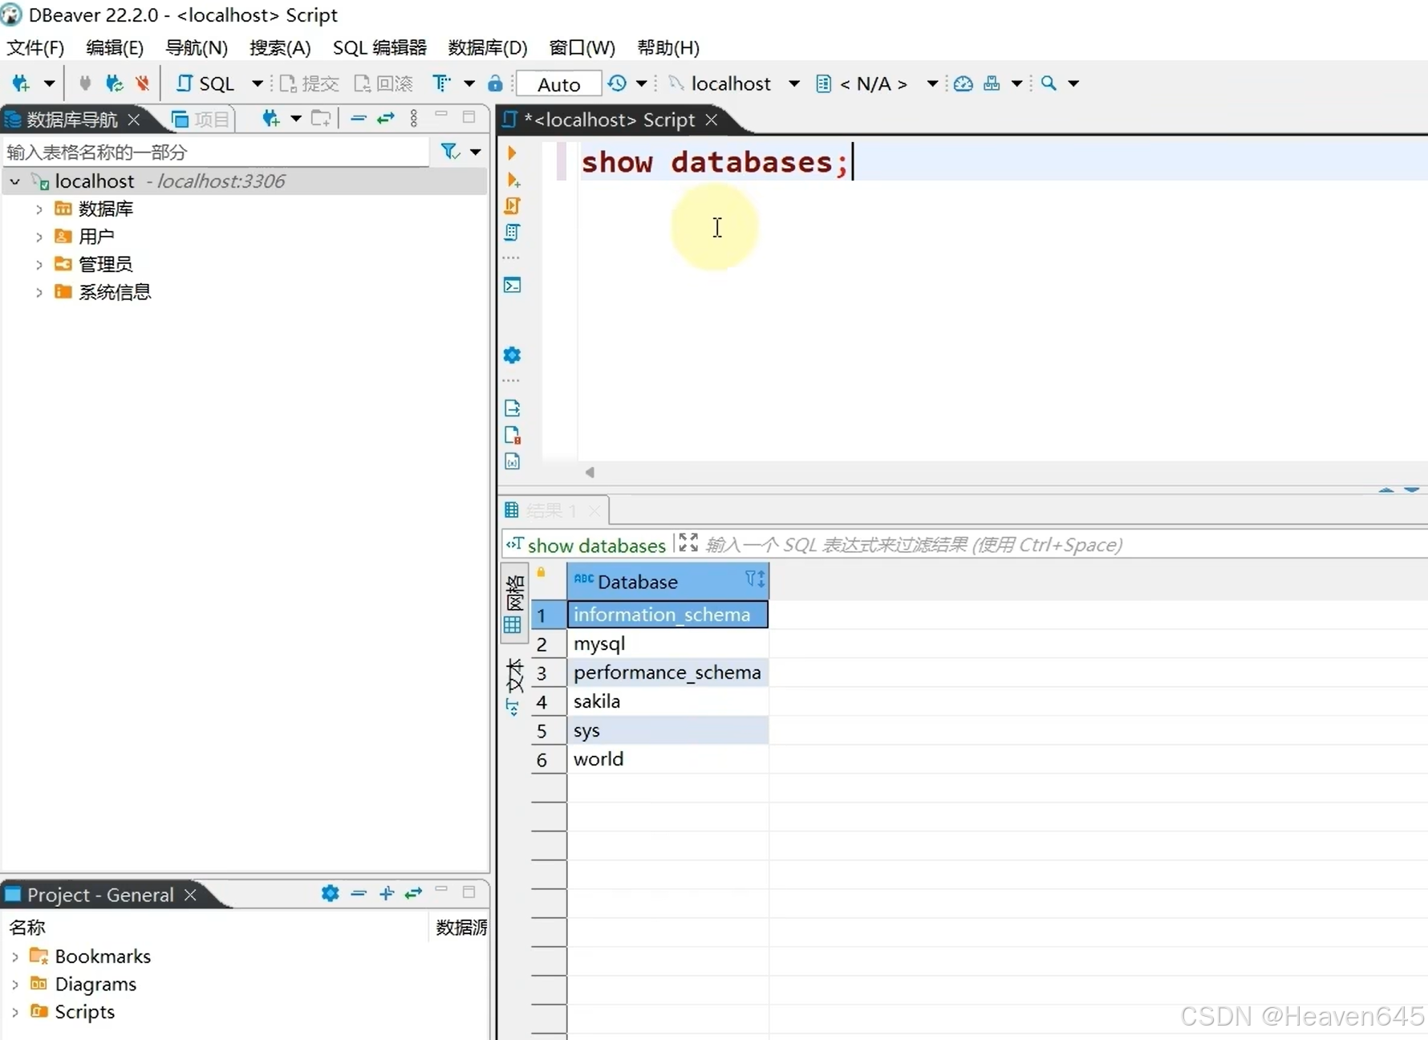Viewport: 1428px width, 1040px height.
Task: Collapse the localhost connection node
Action: (14, 181)
